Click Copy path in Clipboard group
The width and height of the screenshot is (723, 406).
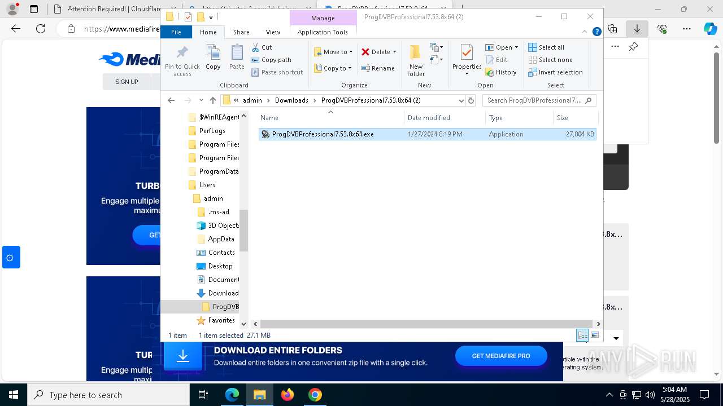point(271,60)
